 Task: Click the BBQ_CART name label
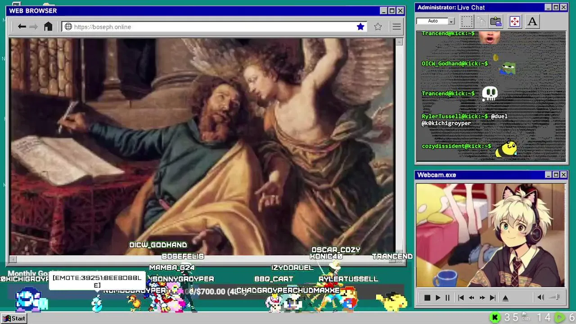point(274,279)
